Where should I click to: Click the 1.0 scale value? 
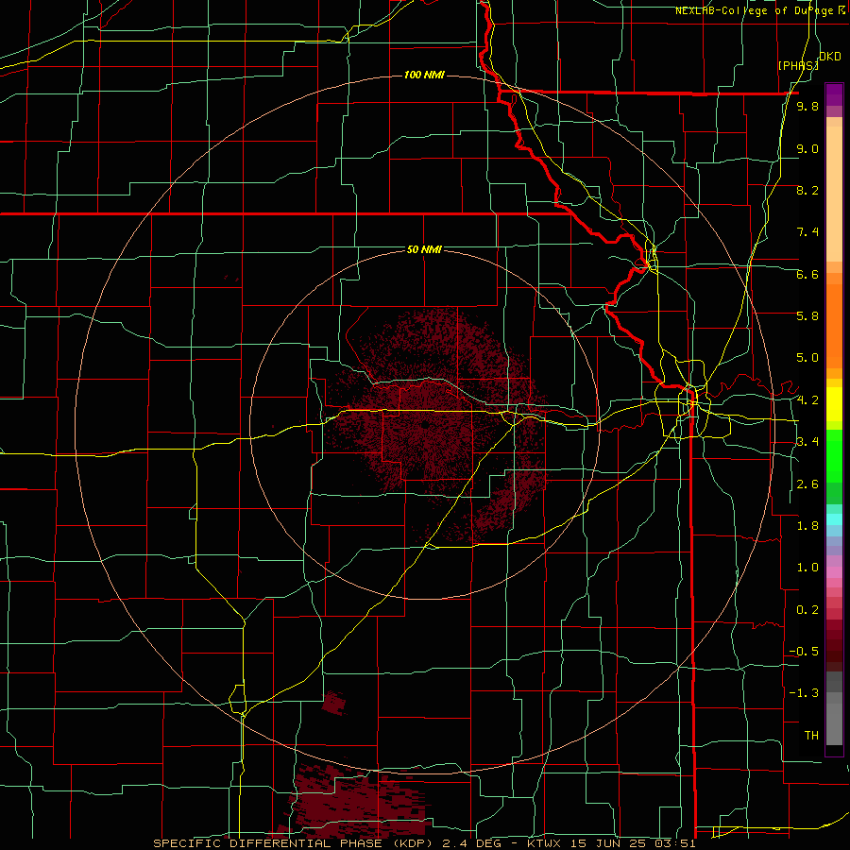(x=807, y=567)
